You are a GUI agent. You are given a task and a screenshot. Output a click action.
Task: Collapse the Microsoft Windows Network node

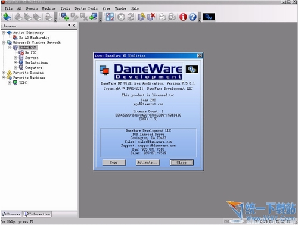4,42
